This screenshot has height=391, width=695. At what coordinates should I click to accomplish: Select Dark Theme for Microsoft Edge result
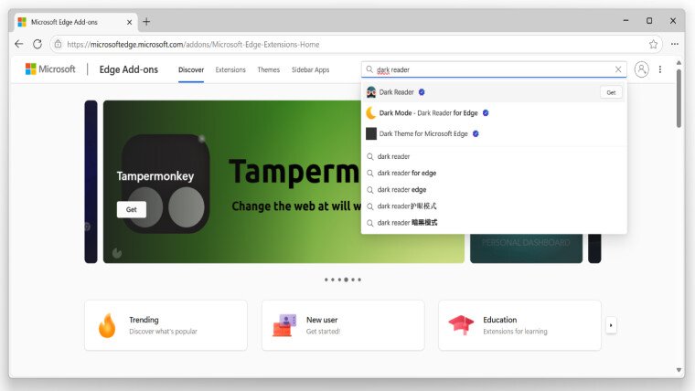(494, 133)
